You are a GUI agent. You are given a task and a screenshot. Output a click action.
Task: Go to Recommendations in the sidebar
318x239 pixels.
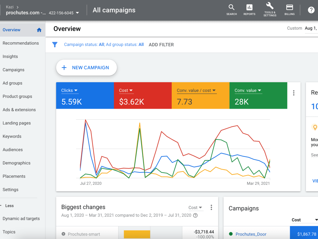point(21,43)
